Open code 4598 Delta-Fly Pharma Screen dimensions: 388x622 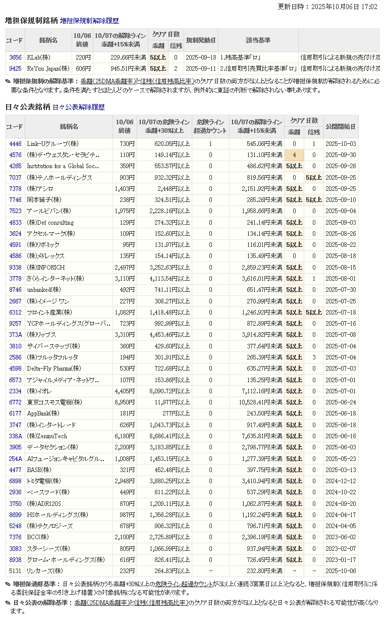coord(15,369)
